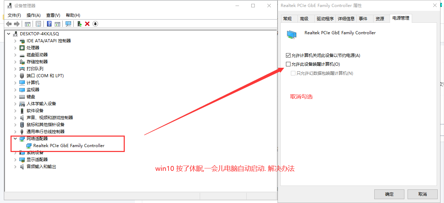Image resolution: width=444 pixels, height=203 pixels.
Task: Open the Properties toolbar icon
Action: 38,23
